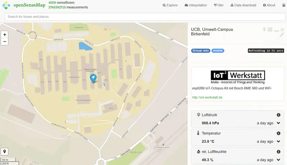The height and width of the screenshot is (165, 287).
Task: Expand the rel. Luftfeuchte measurement chart
Action: [x=278, y=160]
